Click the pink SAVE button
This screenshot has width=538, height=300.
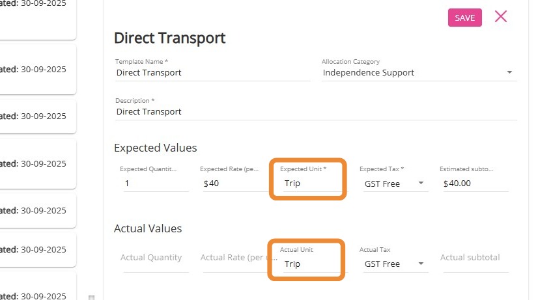click(x=464, y=18)
